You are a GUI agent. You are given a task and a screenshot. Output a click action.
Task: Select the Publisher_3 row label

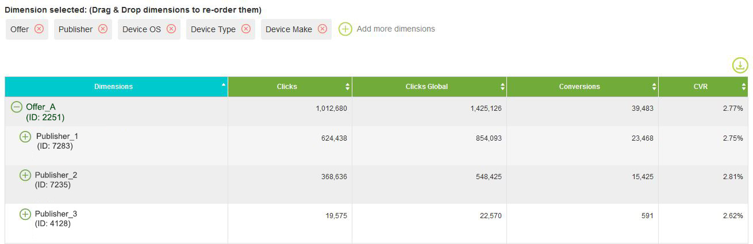[x=56, y=214]
